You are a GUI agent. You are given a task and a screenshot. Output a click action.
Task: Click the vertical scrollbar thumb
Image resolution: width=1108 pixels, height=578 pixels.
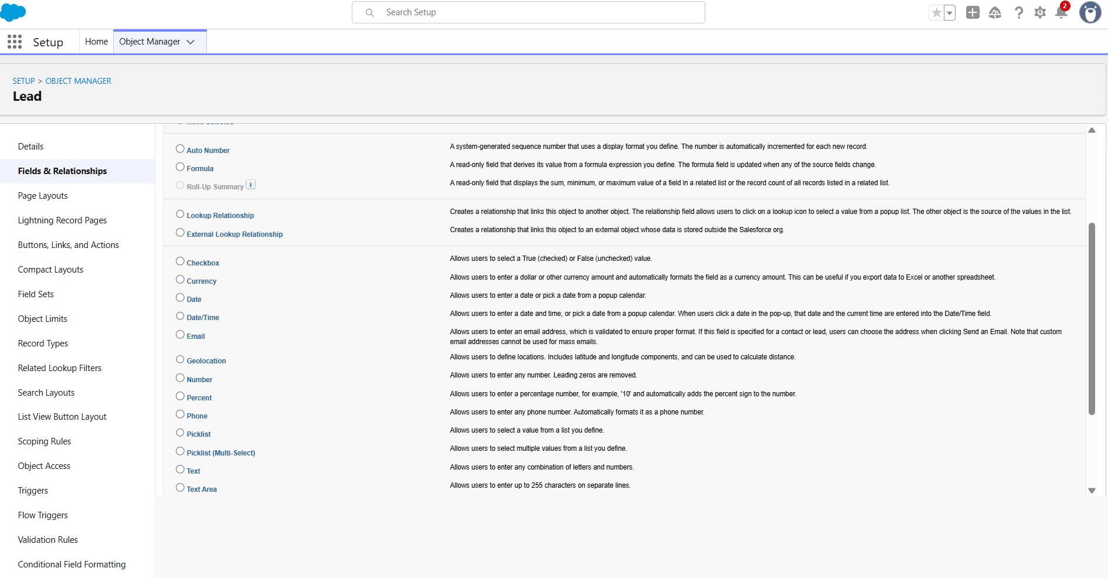[x=1092, y=319]
